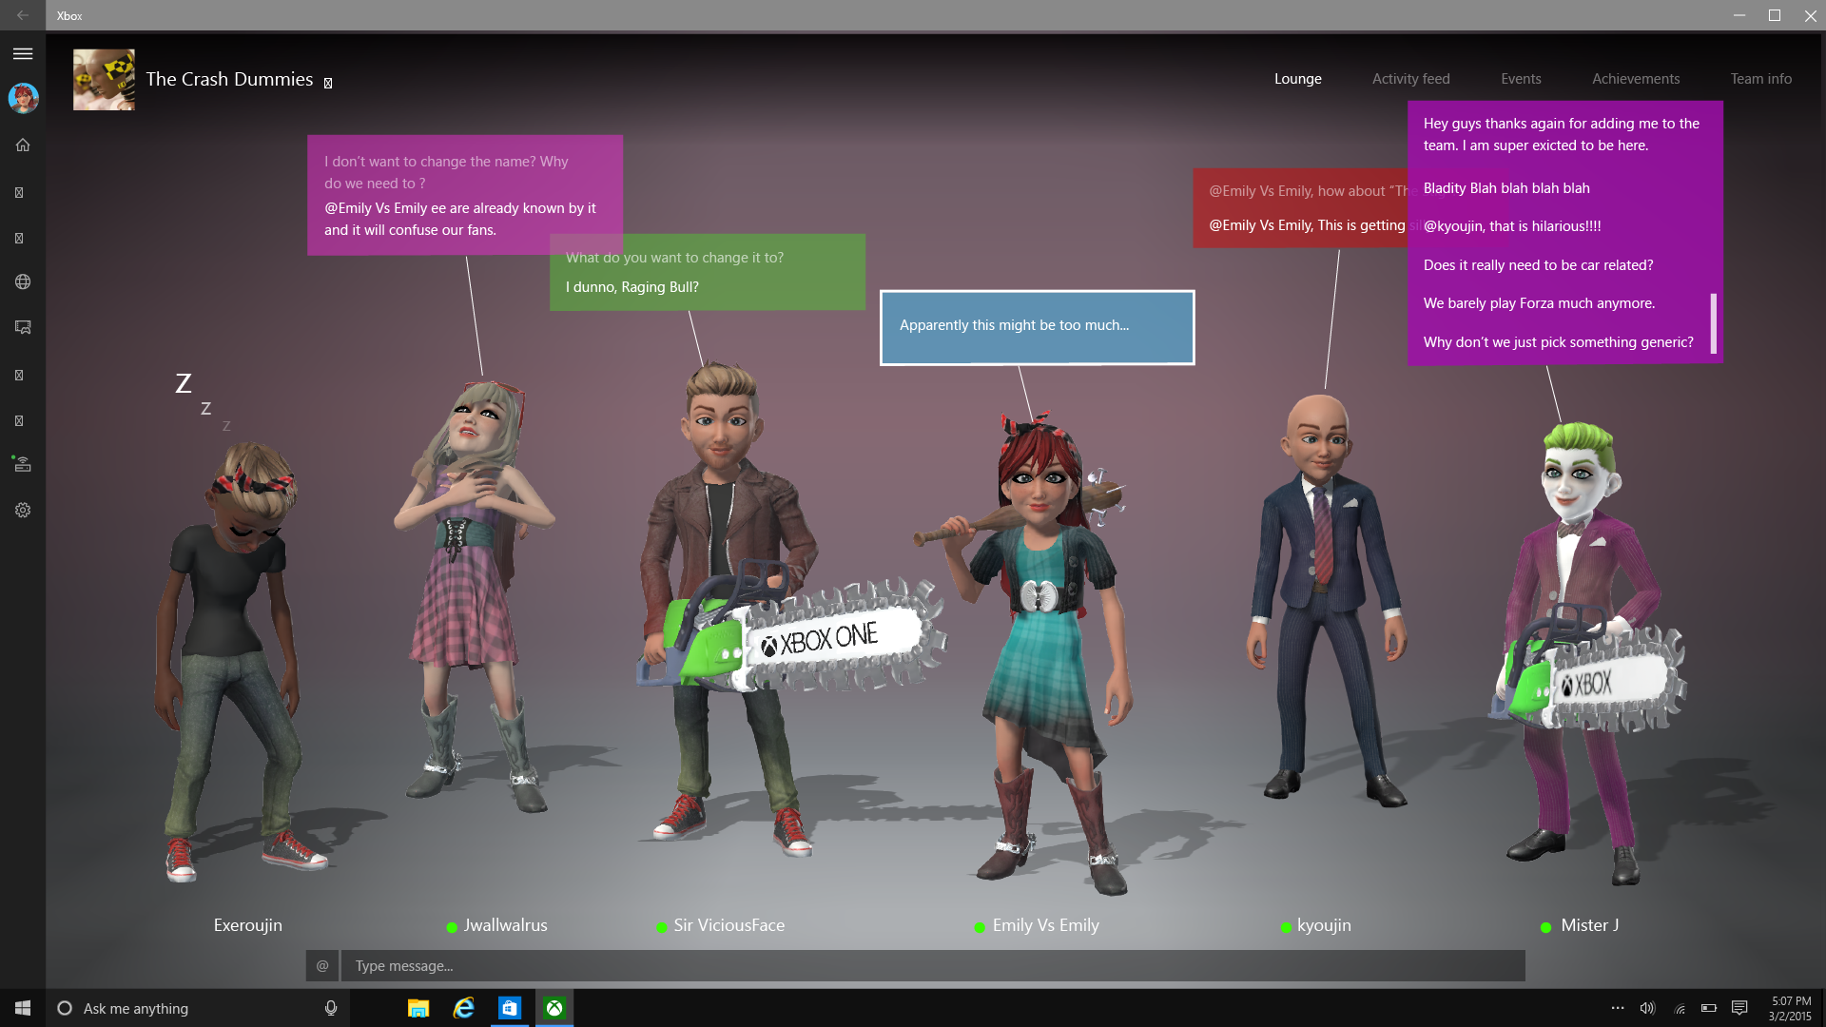Viewport: 1826px width, 1027px height.
Task: Select the kyoujin player name
Action: [x=1324, y=925]
